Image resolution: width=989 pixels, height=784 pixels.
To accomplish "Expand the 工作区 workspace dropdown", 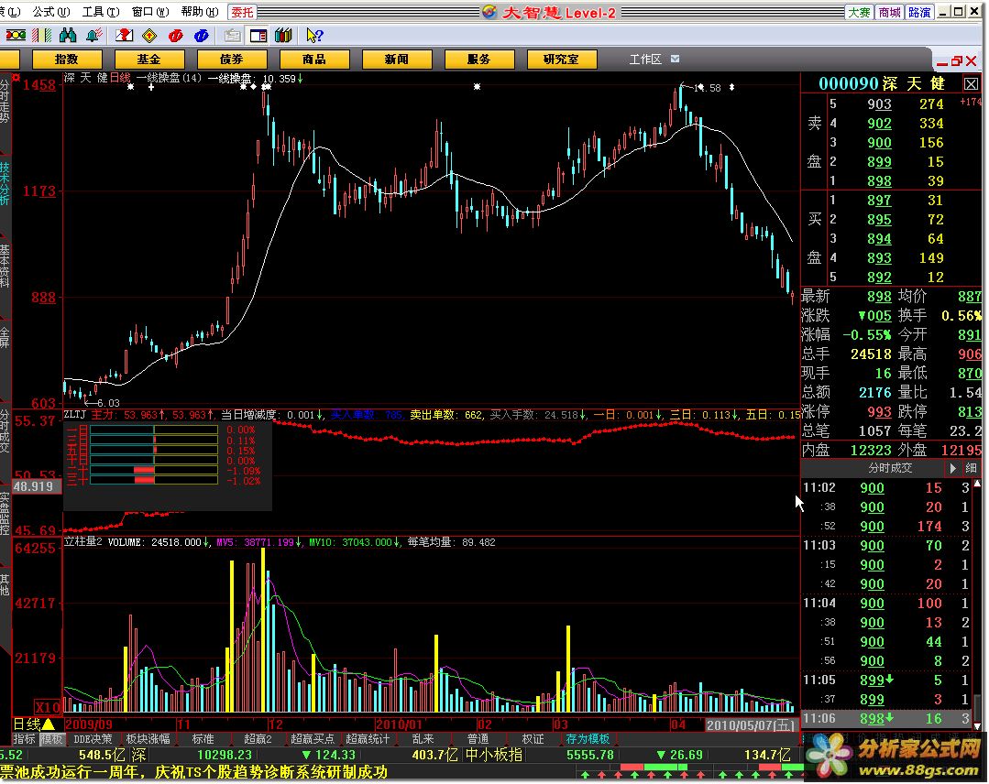I will point(676,59).
